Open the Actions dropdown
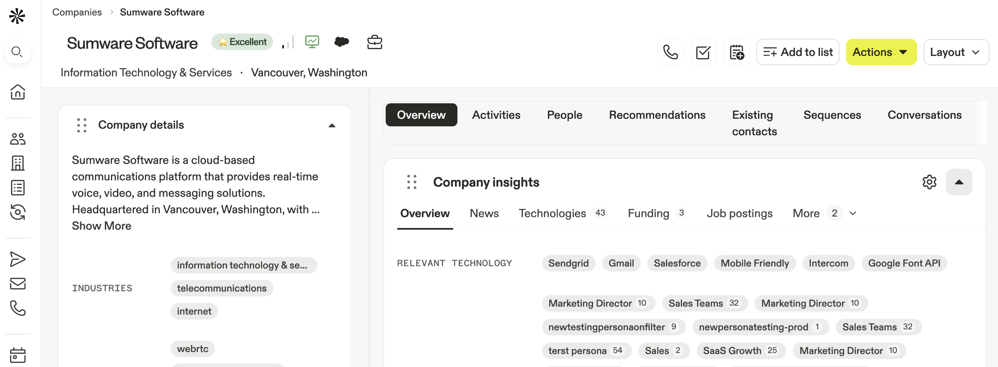This screenshot has width=998, height=367. [x=881, y=52]
